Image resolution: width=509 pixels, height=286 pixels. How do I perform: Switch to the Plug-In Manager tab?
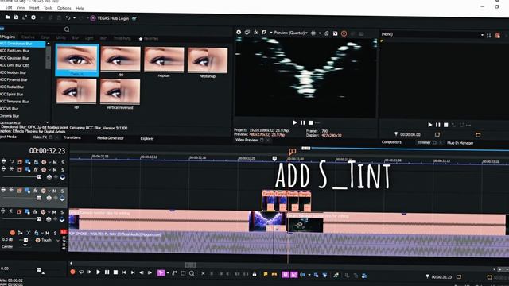[x=460, y=143]
